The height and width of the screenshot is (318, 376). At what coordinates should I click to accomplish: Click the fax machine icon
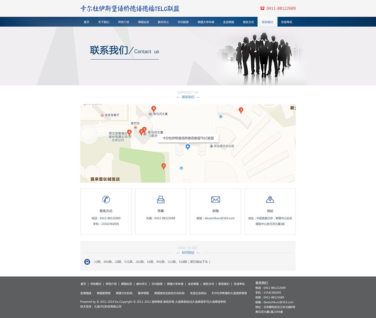[161, 199]
